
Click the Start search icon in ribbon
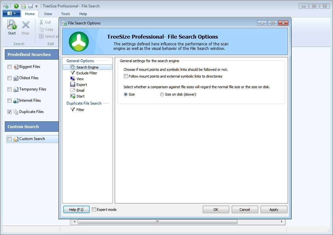(12, 25)
